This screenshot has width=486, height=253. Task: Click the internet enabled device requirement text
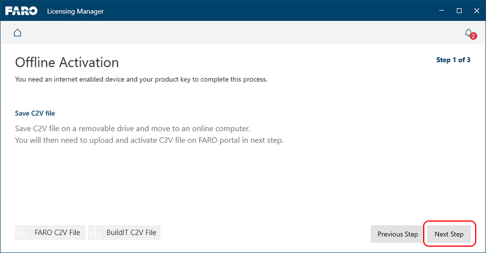point(141,79)
